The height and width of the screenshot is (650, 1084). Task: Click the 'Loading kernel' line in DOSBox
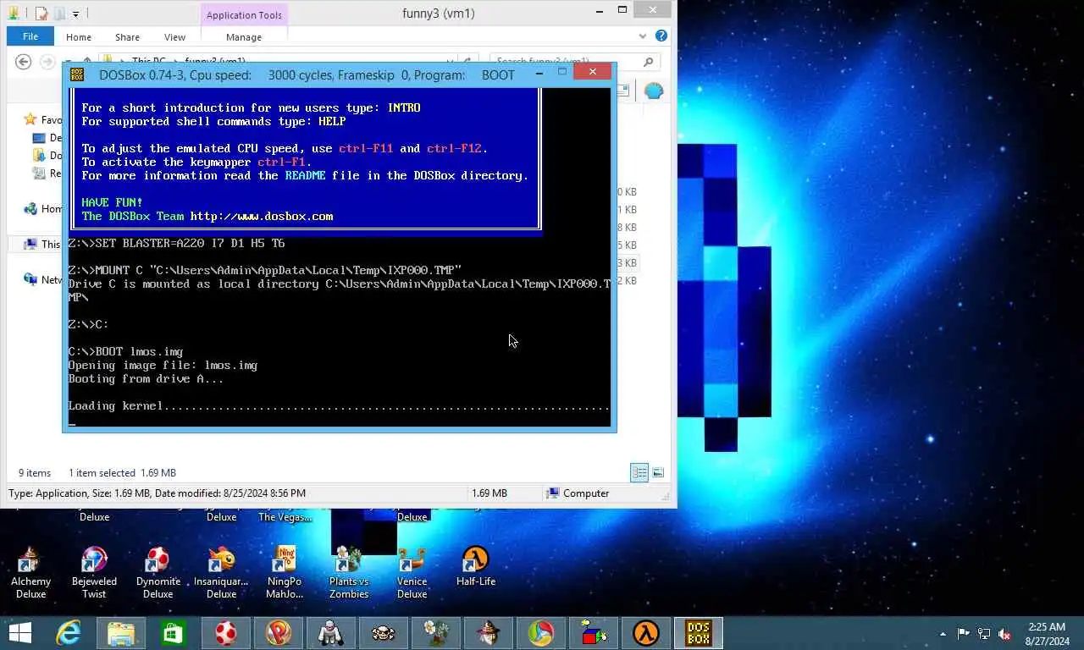coord(339,405)
